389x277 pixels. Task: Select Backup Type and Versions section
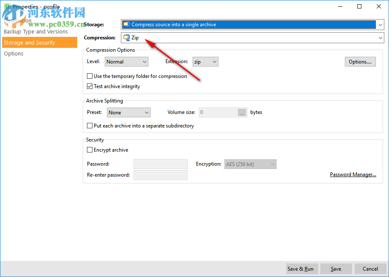[36, 31]
